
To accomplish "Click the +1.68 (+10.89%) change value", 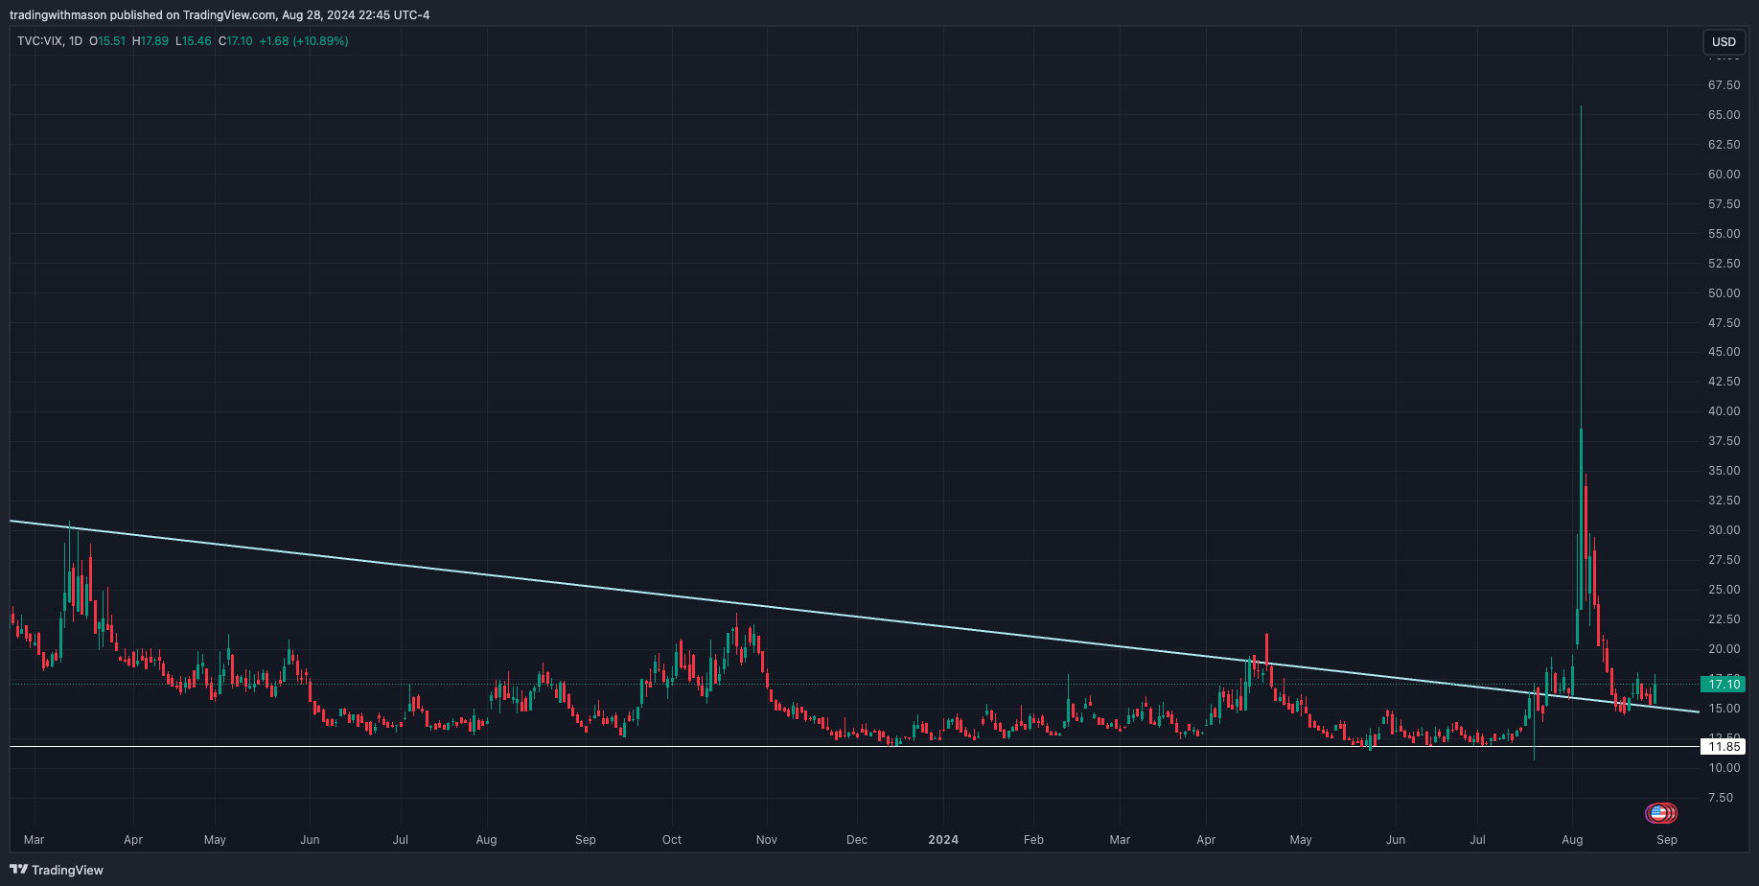I will click(x=304, y=41).
